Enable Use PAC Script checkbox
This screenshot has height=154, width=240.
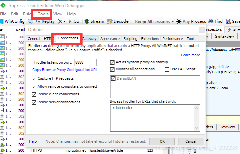click(x=167, y=69)
